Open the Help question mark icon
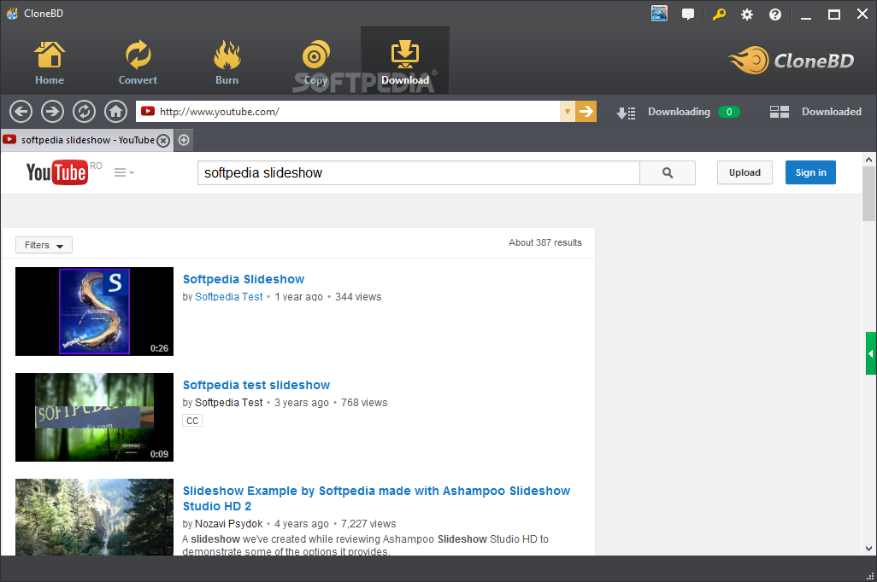877x582 pixels. tap(774, 15)
